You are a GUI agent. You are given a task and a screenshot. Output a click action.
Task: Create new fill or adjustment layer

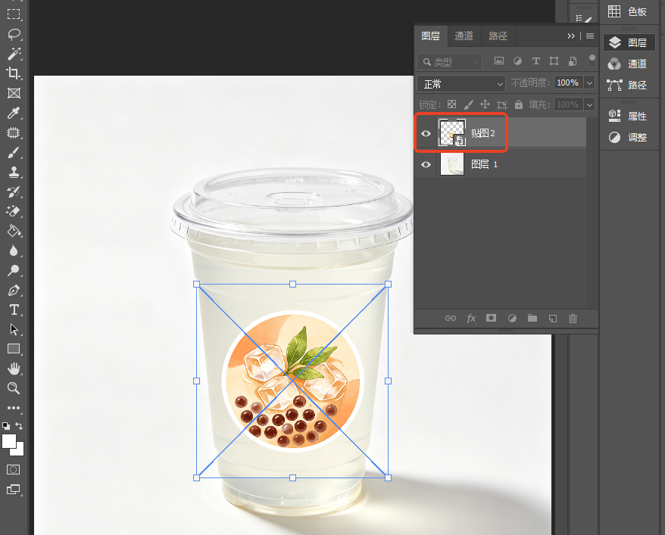512,318
